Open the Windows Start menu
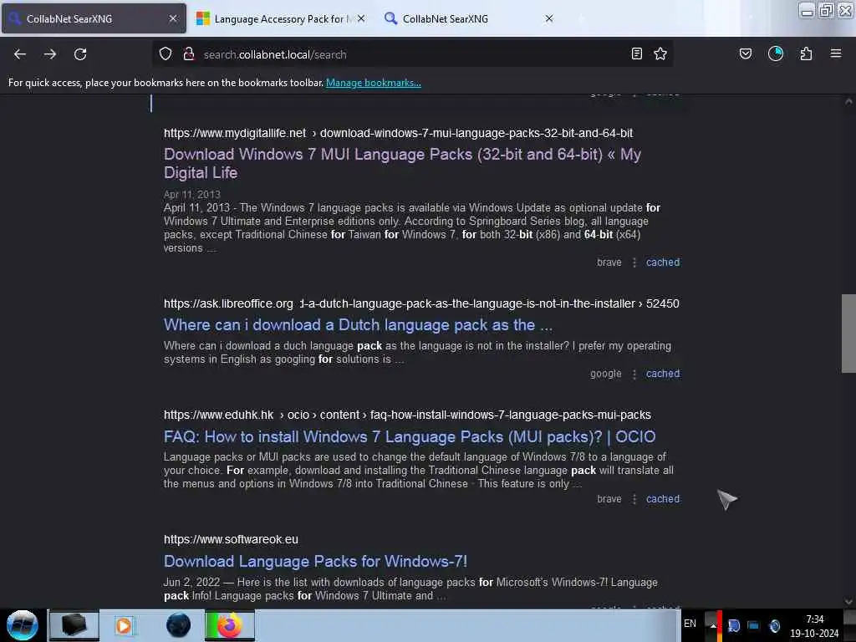The width and height of the screenshot is (856, 642). 23,625
